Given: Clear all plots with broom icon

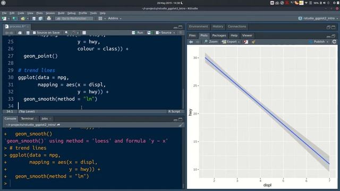Looking at the screenshot, I should (x=253, y=41).
